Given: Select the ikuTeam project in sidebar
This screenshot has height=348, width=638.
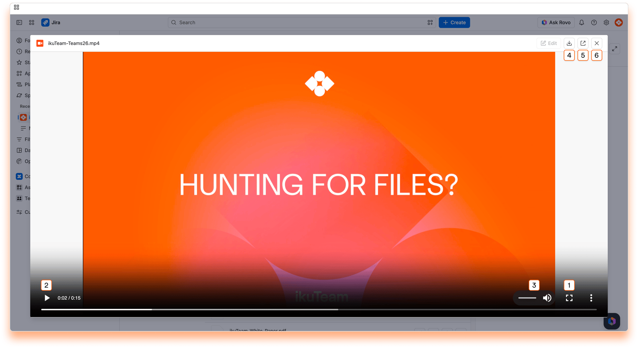Looking at the screenshot, I should (x=23, y=117).
